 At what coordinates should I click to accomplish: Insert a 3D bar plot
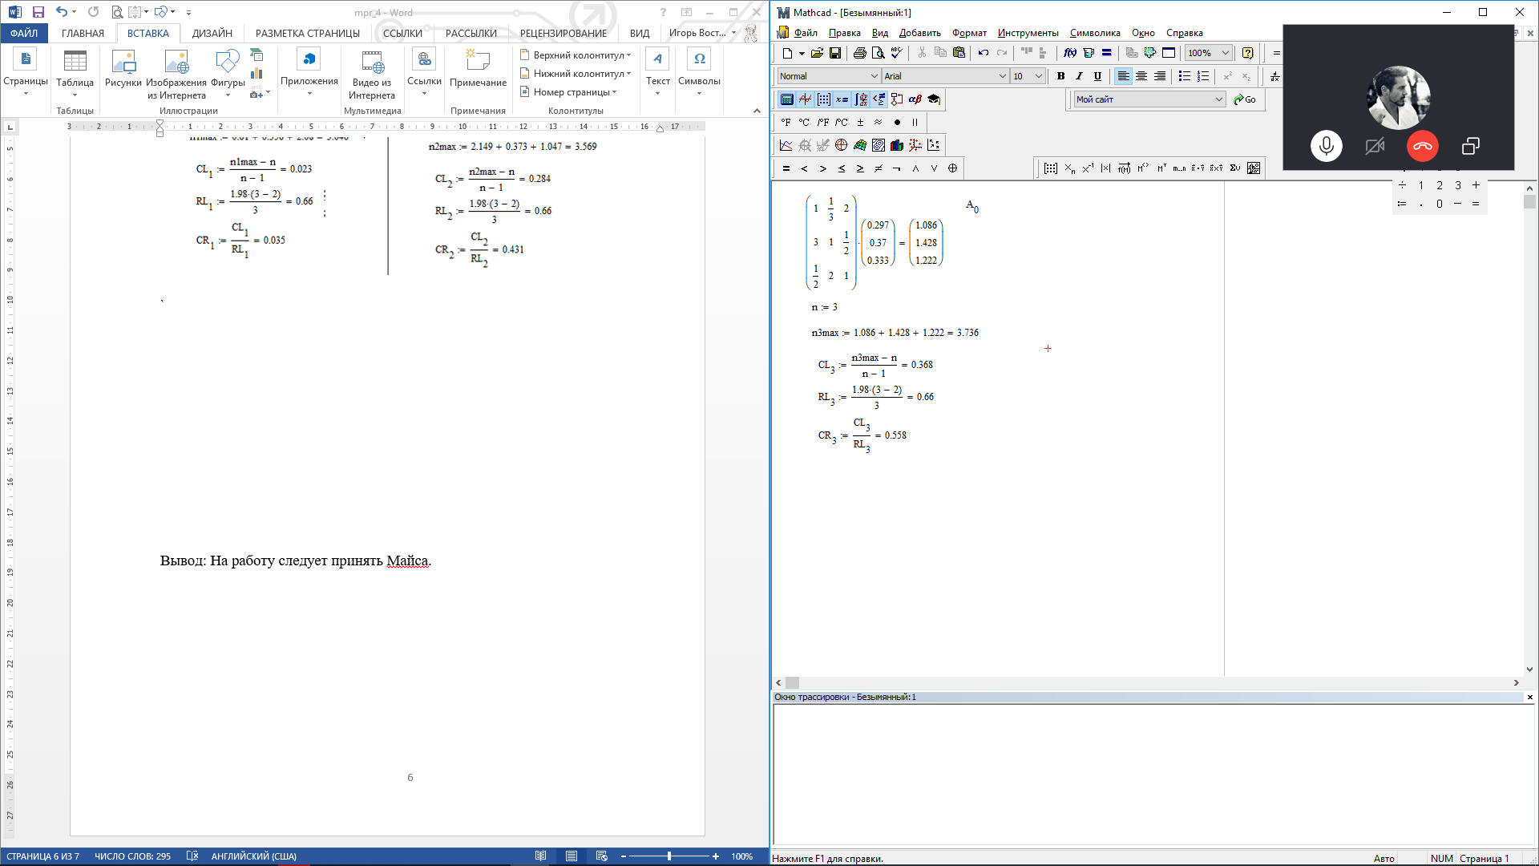pyautogui.click(x=897, y=145)
